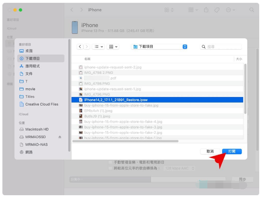Open list view options dropdown in dialog
This screenshot has height=198, width=262.
(x=98, y=47)
